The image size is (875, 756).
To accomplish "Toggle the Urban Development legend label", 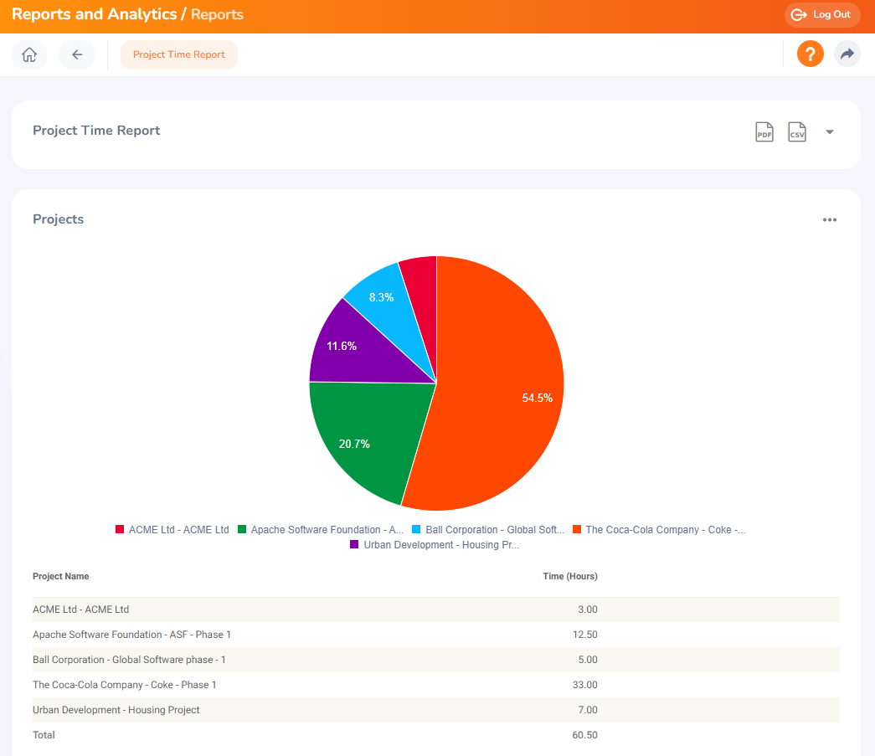I will click(x=441, y=544).
